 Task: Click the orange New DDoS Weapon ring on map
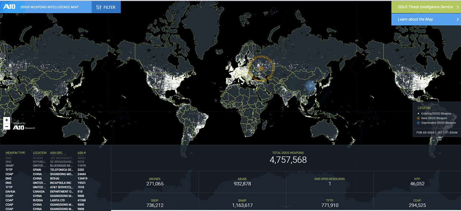261,68
